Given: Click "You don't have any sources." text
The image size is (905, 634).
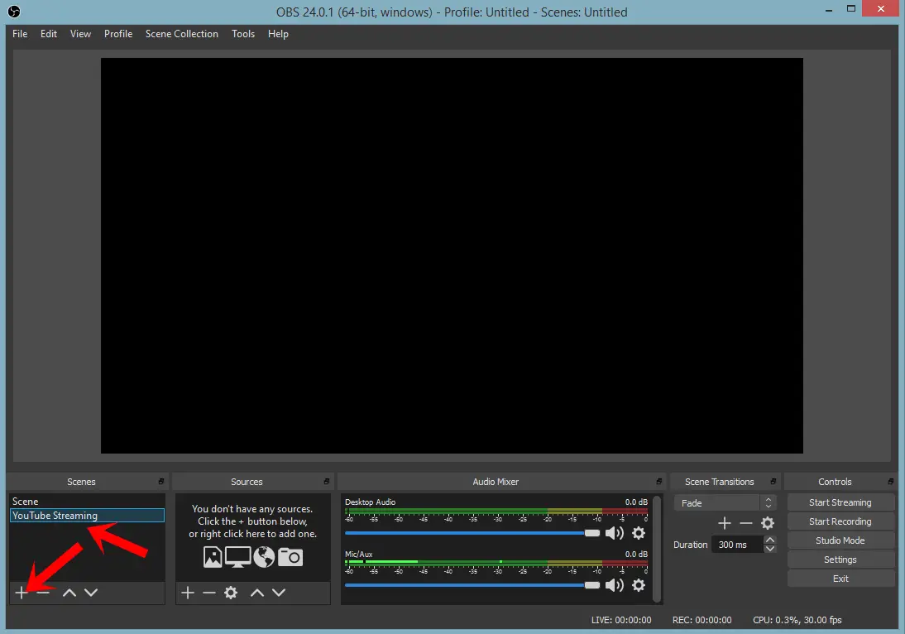Looking at the screenshot, I should (x=252, y=509).
